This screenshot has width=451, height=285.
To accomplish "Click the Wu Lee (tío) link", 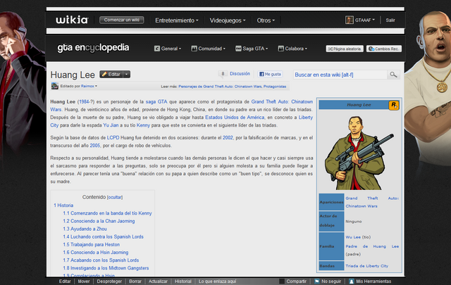I will [352, 237].
